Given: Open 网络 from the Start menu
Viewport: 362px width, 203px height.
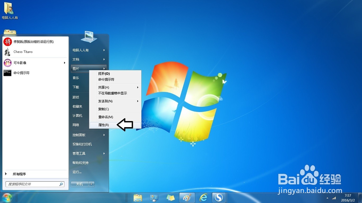Looking at the screenshot, I should point(76,125).
